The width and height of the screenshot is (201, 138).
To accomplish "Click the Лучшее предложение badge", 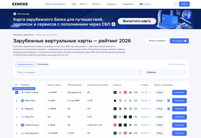I will (x=24, y=88).
